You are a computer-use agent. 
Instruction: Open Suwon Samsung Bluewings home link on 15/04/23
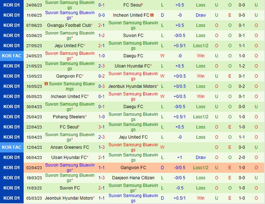70,137
